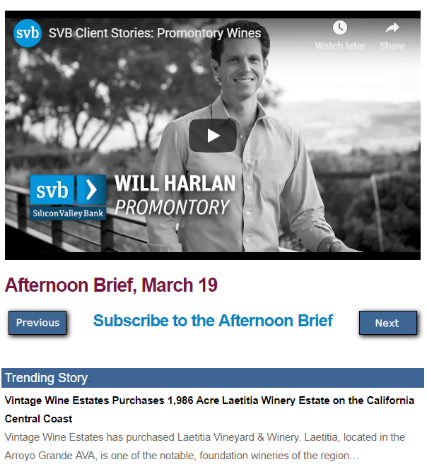427x469 pixels.
Task: Click the PROMONTORY caption text in video
Action: 172,208
